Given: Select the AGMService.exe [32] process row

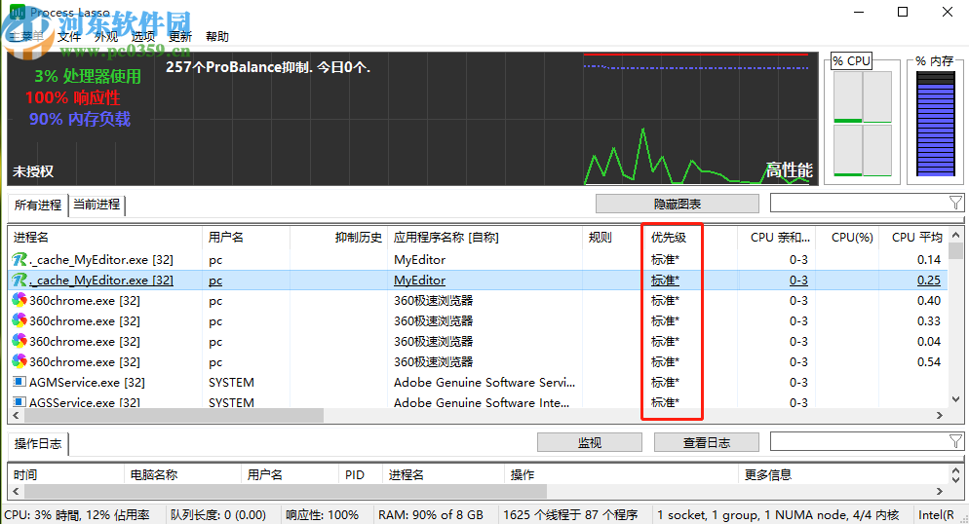Looking at the screenshot, I should click(479, 383).
